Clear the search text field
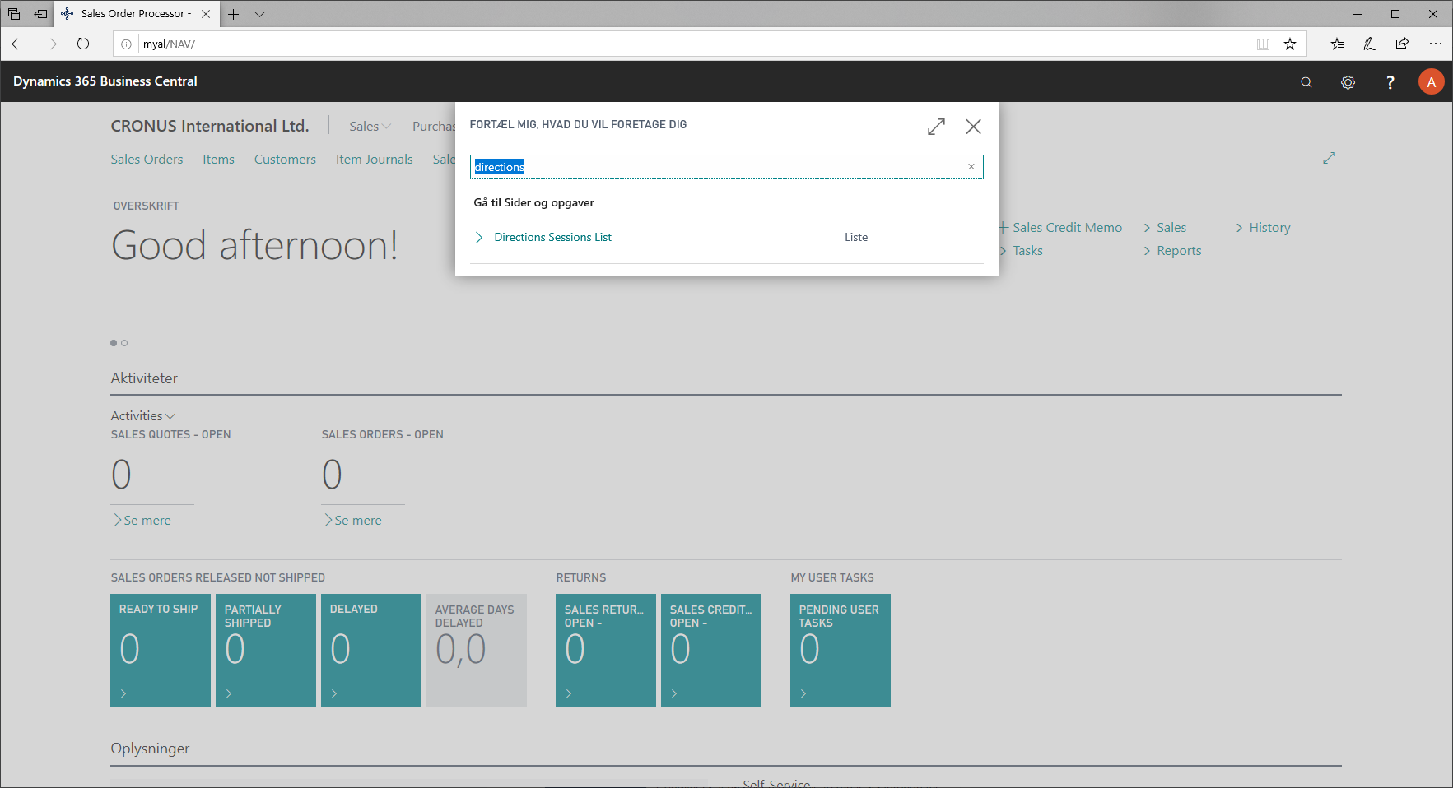1453x788 pixels. [x=971, y=167]
